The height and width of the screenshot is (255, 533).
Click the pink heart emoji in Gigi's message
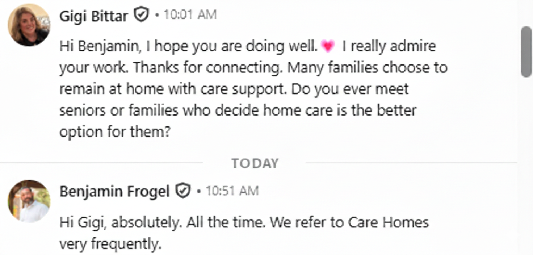pyautogui.click(x=328, y=46)
